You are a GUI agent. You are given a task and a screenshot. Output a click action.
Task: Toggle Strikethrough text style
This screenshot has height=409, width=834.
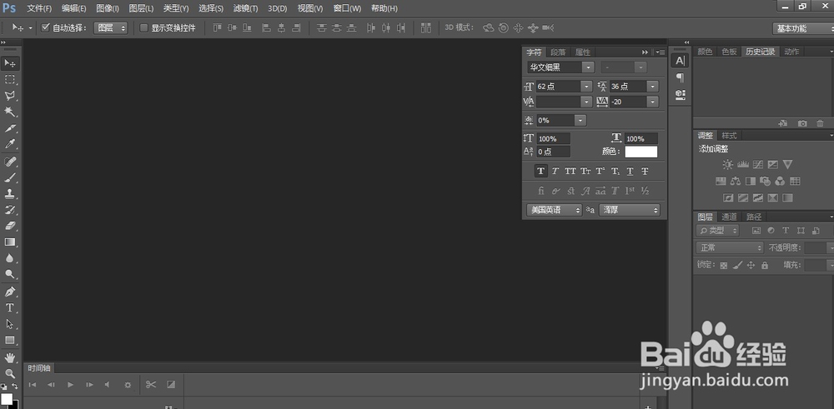coord(645,171)
